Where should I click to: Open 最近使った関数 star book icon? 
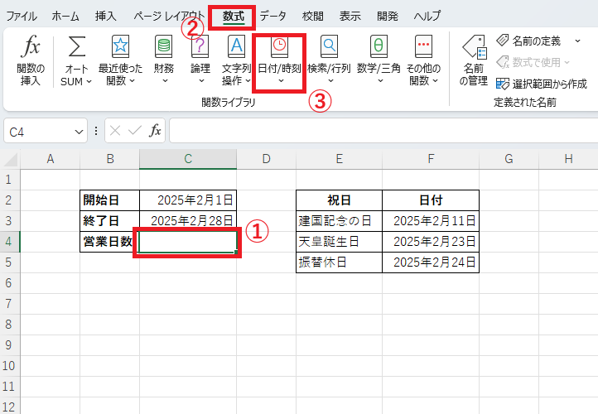(121, 46)
